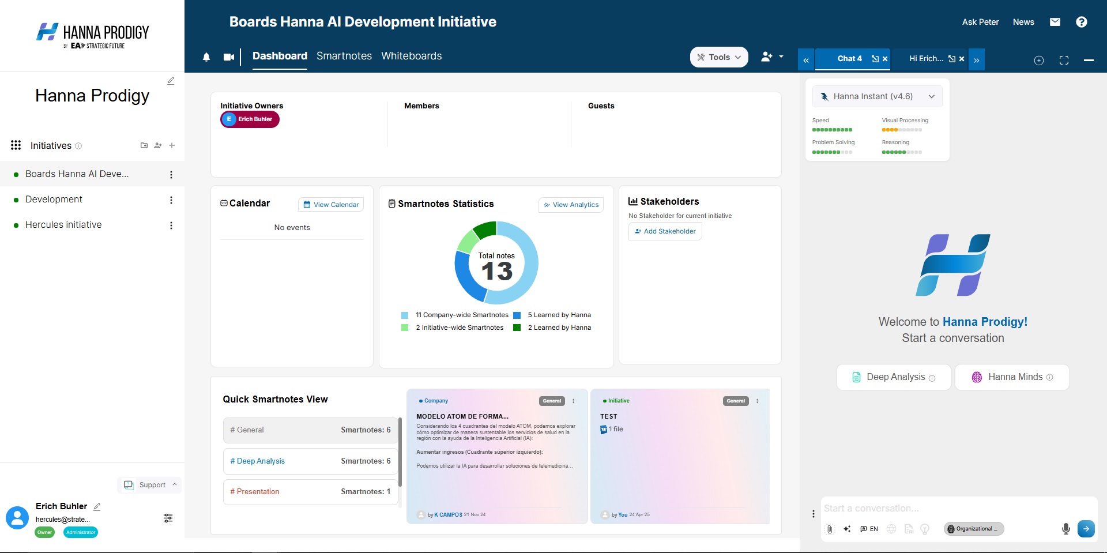Viewport: 1107px width, 553px height.
Task: Toggle AI document icon in chat bar
Action: tap(909, 529)
